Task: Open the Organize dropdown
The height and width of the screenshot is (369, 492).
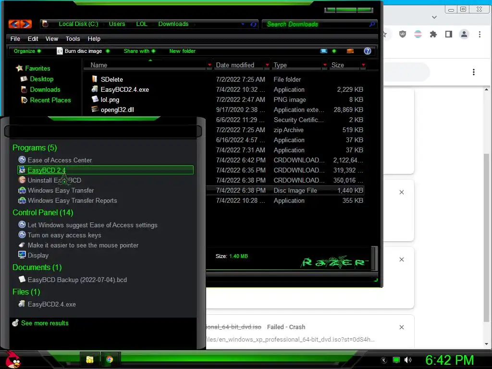Action: (27, 51)
